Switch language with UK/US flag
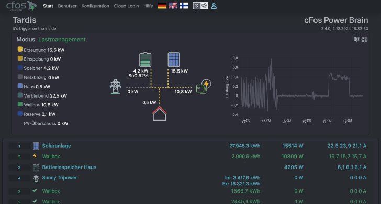 click(x=173, y=6)
